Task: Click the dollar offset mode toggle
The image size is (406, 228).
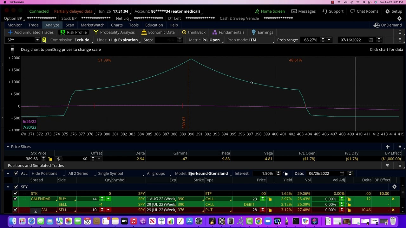Action: tap(58, 159)
